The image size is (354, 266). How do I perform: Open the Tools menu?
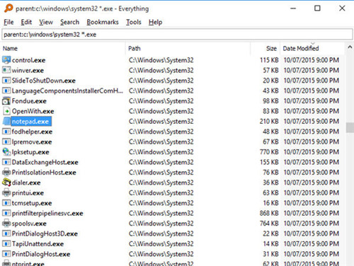[134, 22]
